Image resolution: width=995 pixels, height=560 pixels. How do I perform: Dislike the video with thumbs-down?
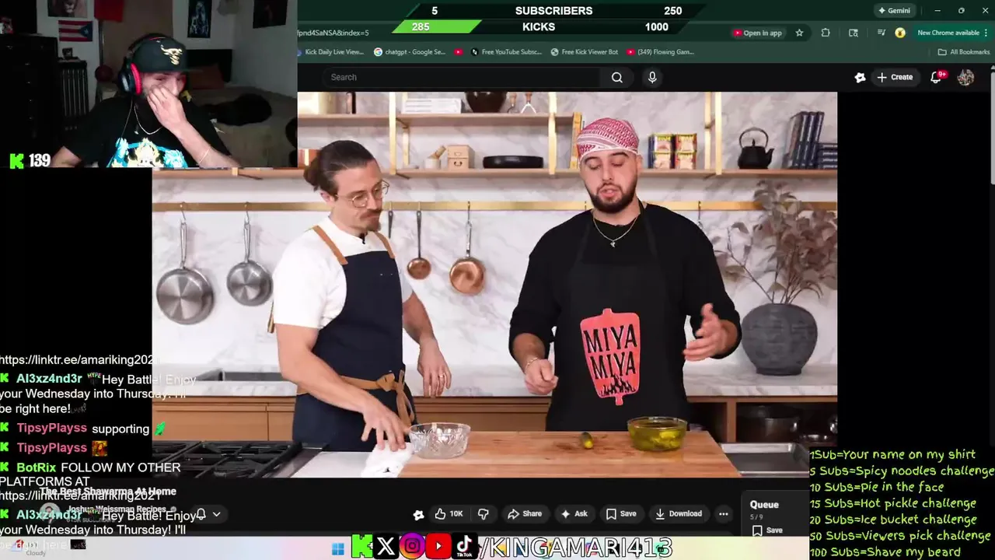483,514
